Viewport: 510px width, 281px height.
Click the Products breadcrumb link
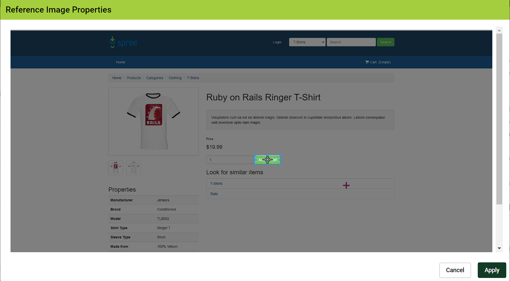(x=134, y=78)
